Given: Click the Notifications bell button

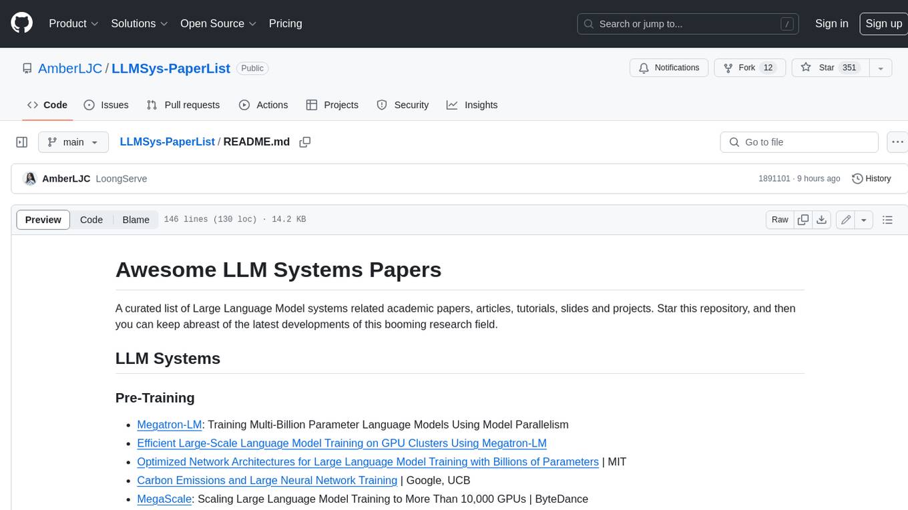Looking at the screenshot, I should pyautogui.click(x=669, y=68).
